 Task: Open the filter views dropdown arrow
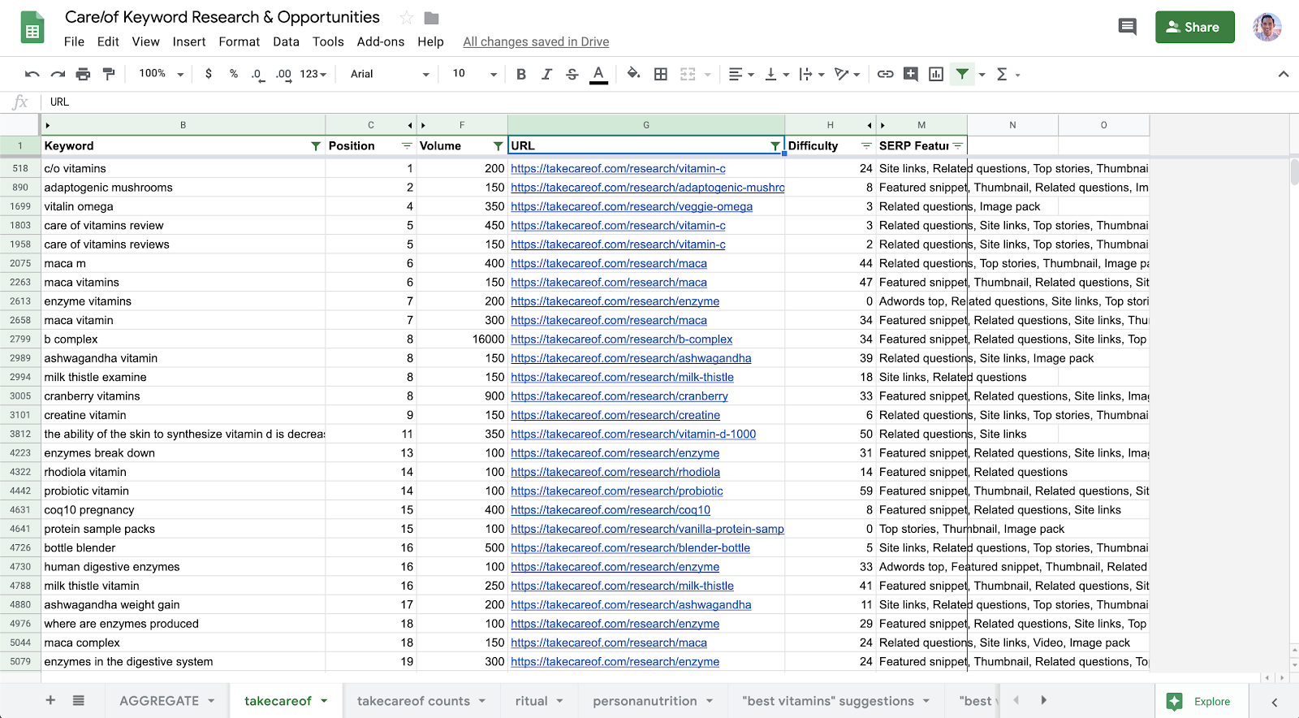[x=982, y=75]
